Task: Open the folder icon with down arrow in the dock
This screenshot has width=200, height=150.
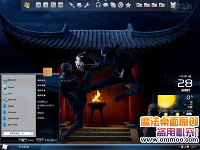Action: coord(154,5)
